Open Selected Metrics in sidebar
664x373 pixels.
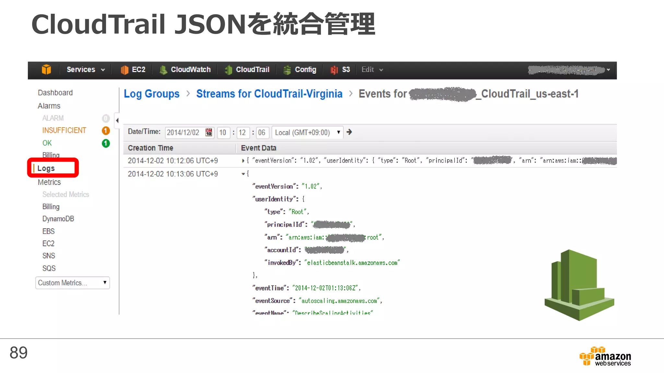(x=66, y=194)
